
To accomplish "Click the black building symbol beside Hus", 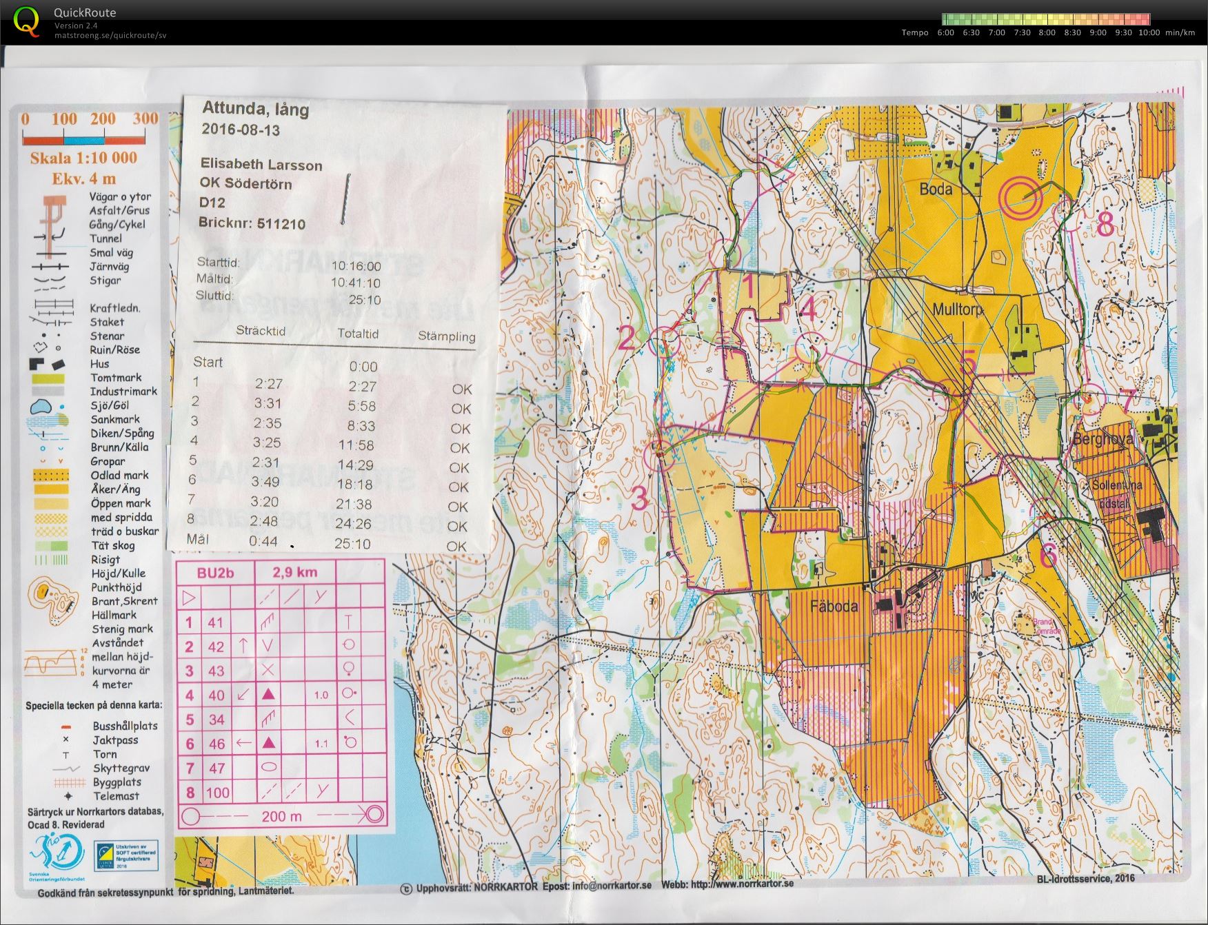I will tap(47, 363).
